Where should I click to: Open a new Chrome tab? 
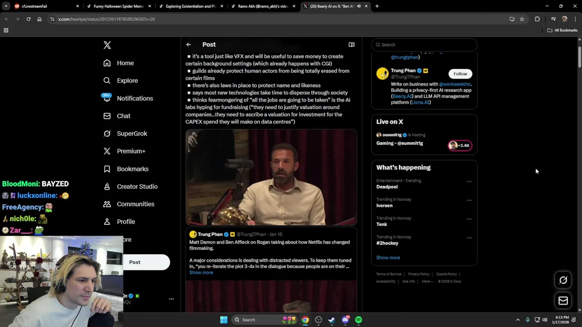click(x=377, y=6)
